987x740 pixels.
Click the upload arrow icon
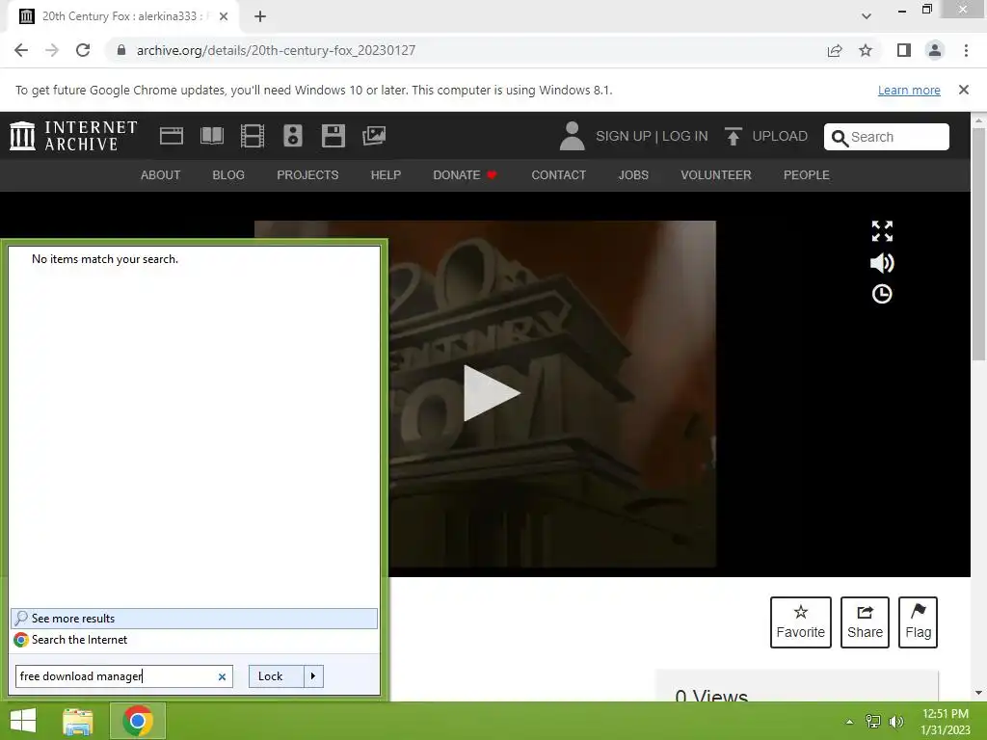(x=733, y=136)
